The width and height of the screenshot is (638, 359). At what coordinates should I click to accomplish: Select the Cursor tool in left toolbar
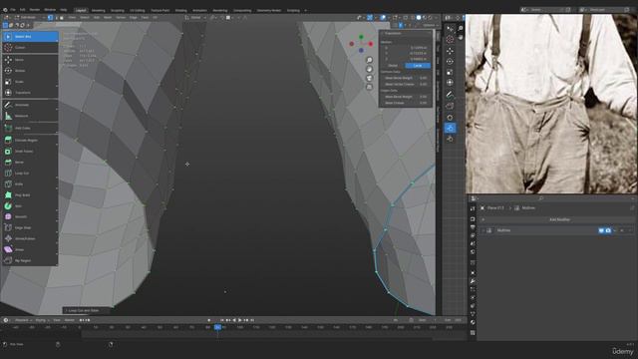[30, 47]
